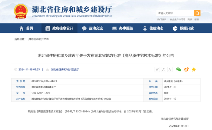Click category value 城乡建设（含住房）

coord(173,81)
